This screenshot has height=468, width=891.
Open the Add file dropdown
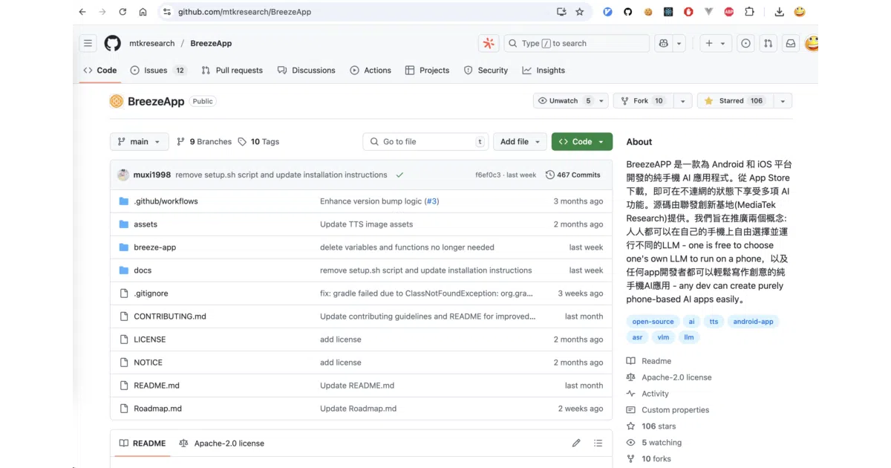click(520, 142)
